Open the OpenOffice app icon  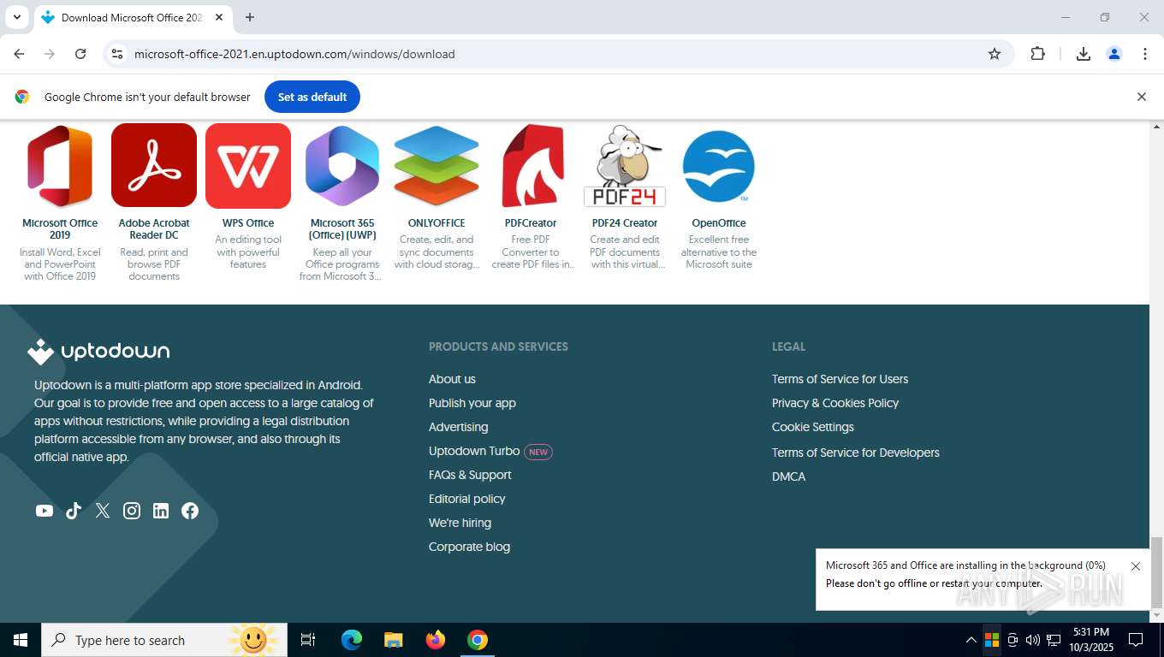pos(719,166)
